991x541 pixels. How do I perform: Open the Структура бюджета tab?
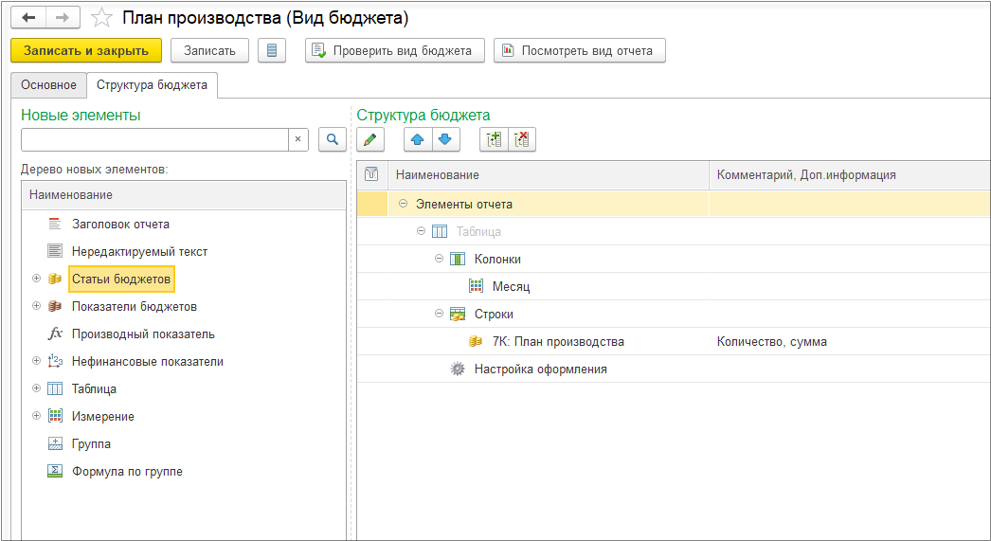pos(152,85)
